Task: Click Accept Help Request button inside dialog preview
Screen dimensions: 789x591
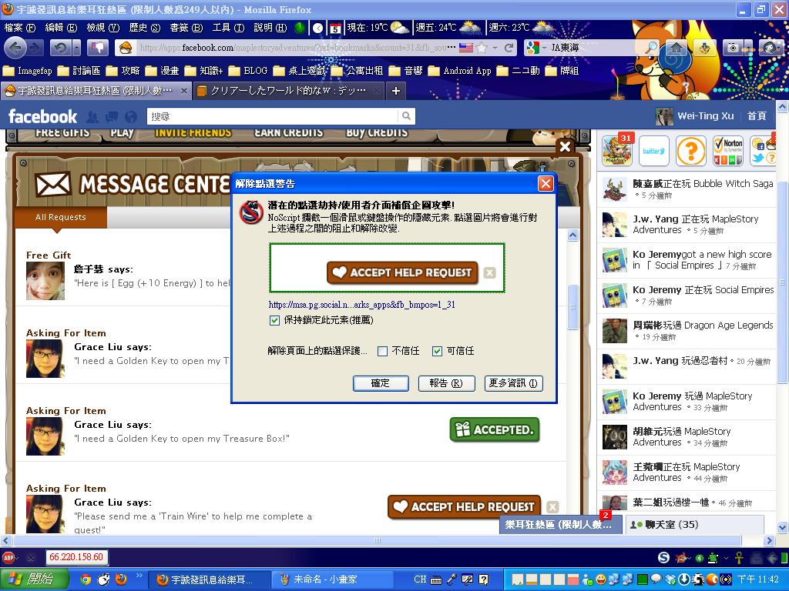Action: click(402, 272)
